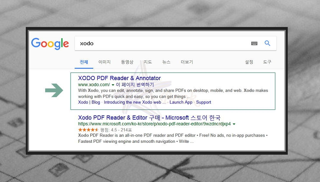Open the on-screen keyboard icon
320x182 pixels.
tap(254, 43)
